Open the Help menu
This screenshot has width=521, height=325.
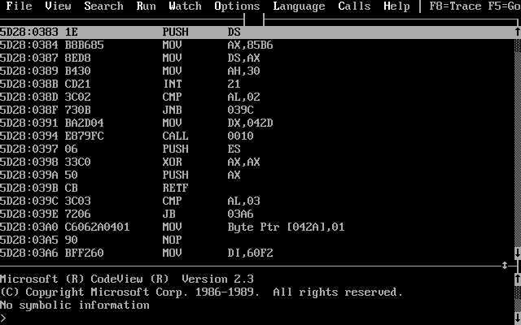(396, 6)
